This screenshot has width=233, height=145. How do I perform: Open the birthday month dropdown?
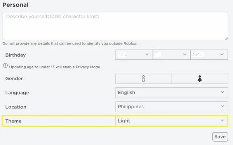[x=134, y=55]
